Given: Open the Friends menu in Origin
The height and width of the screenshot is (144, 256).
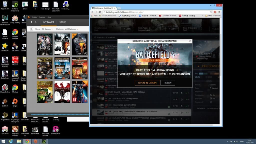Looking at the screenshot, I should (42, 17).
